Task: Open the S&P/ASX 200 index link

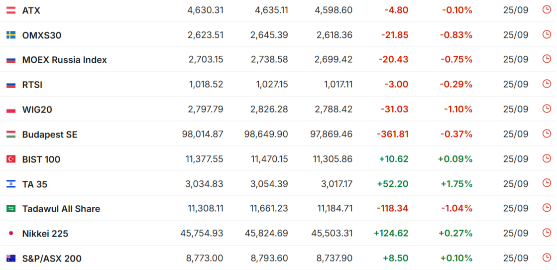Action: (52, 259)
